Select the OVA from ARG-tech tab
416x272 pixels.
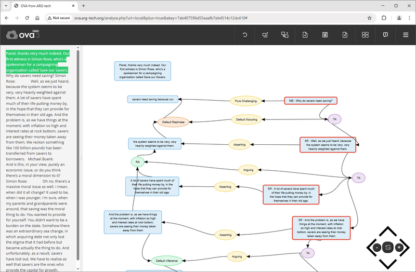[x=45, y=6]
